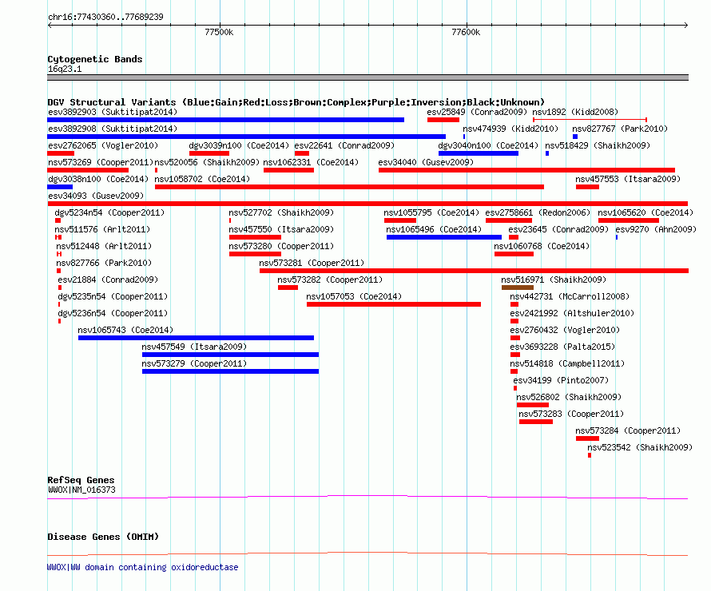Click esv2758661 (Redon2006) label
711x591 pixels.
538,212
